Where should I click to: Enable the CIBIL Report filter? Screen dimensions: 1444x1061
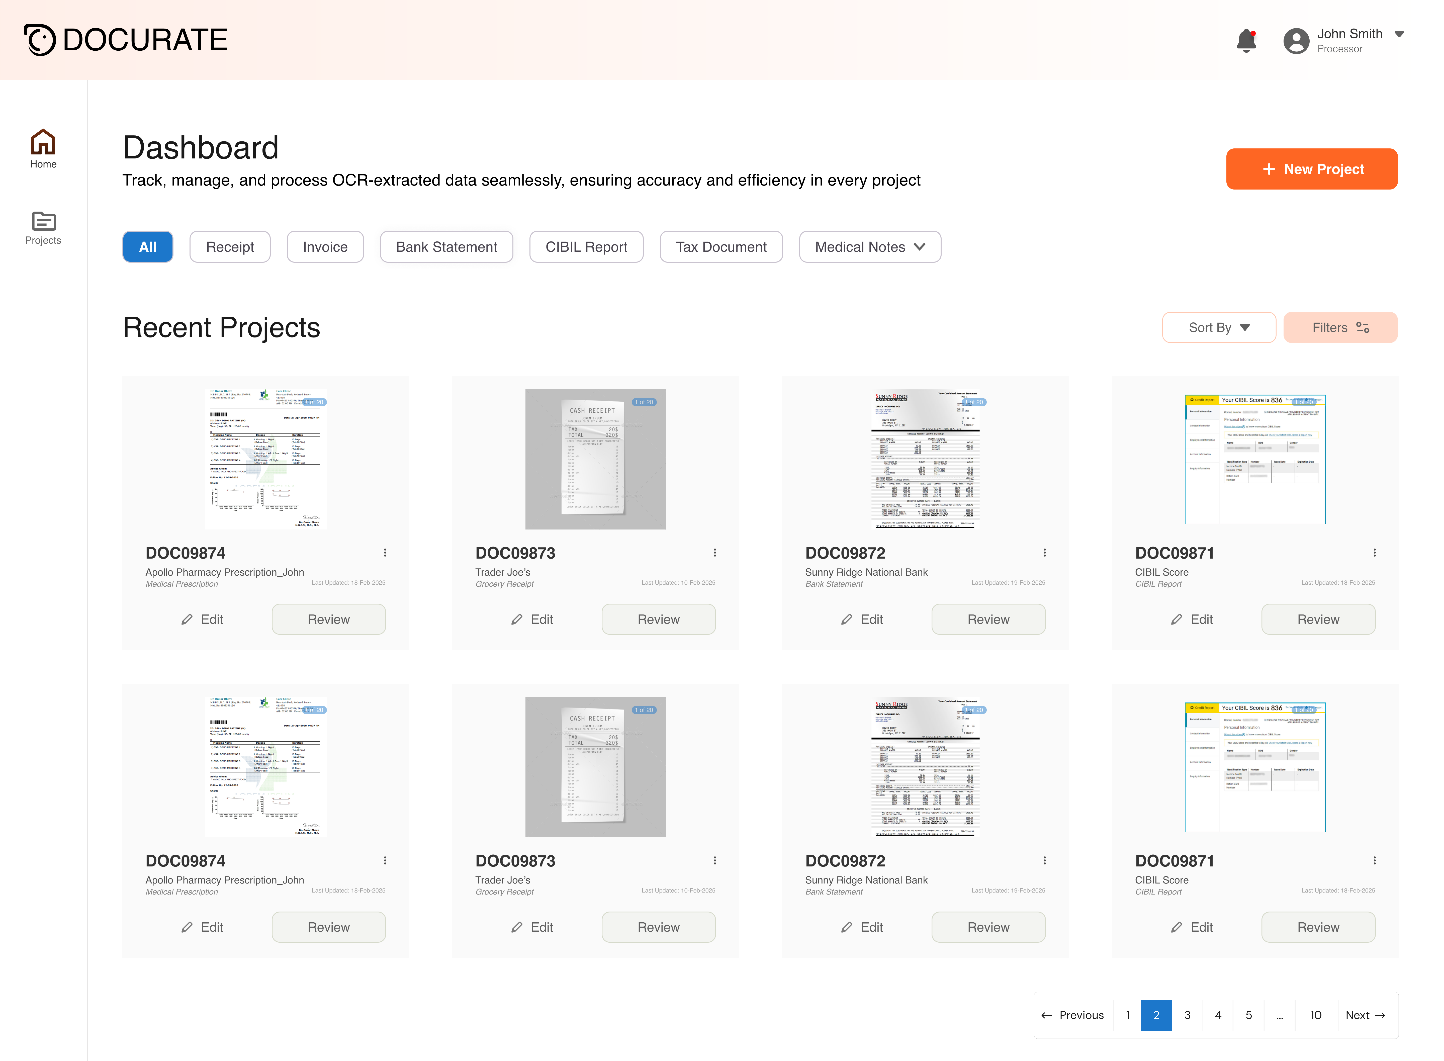[x=586, y=247]
